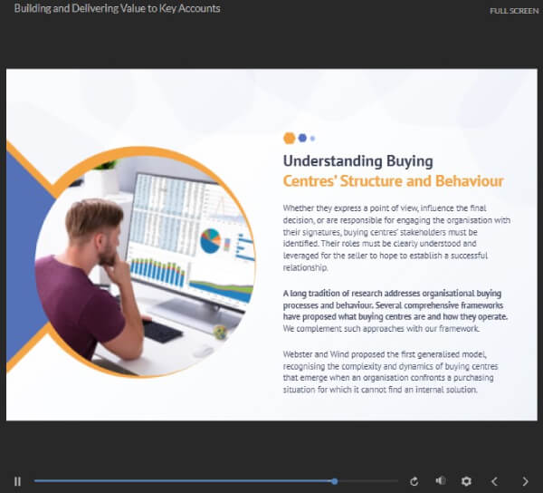Mute the audio with speaker icon
Image resolution: width=543 pixels, height=493 pixels.
(441, 480)
